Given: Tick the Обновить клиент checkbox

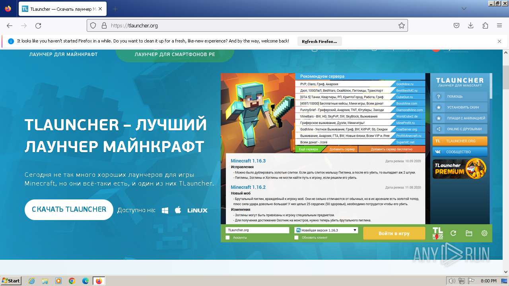Looking at the screenshot, I should (296, 238).
